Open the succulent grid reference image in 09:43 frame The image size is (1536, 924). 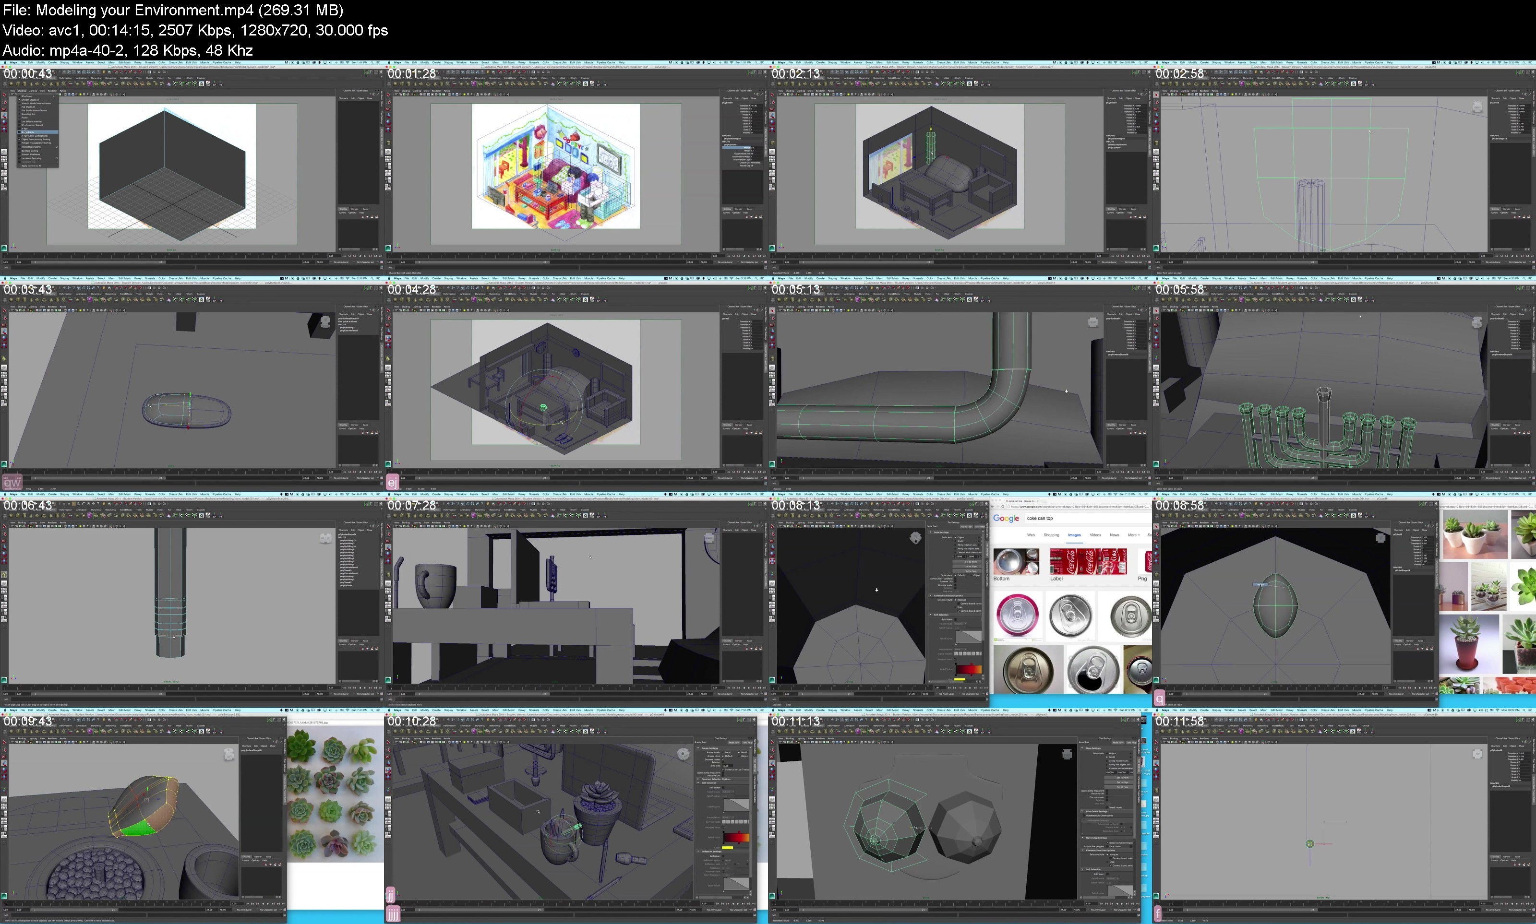tap(335, 794)
